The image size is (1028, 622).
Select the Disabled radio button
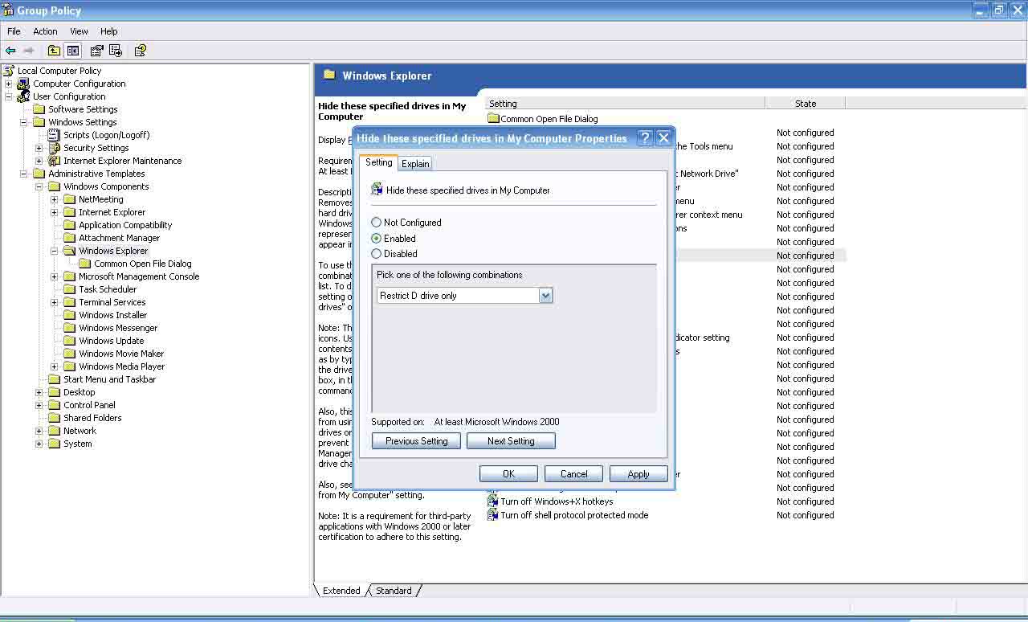point(377,254)
